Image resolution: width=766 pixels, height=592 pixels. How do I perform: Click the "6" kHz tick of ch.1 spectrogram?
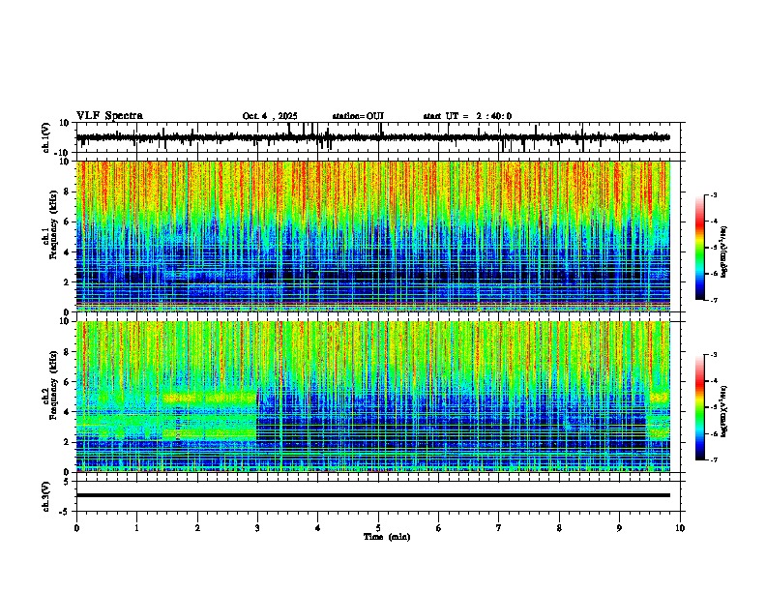(68, 222)
